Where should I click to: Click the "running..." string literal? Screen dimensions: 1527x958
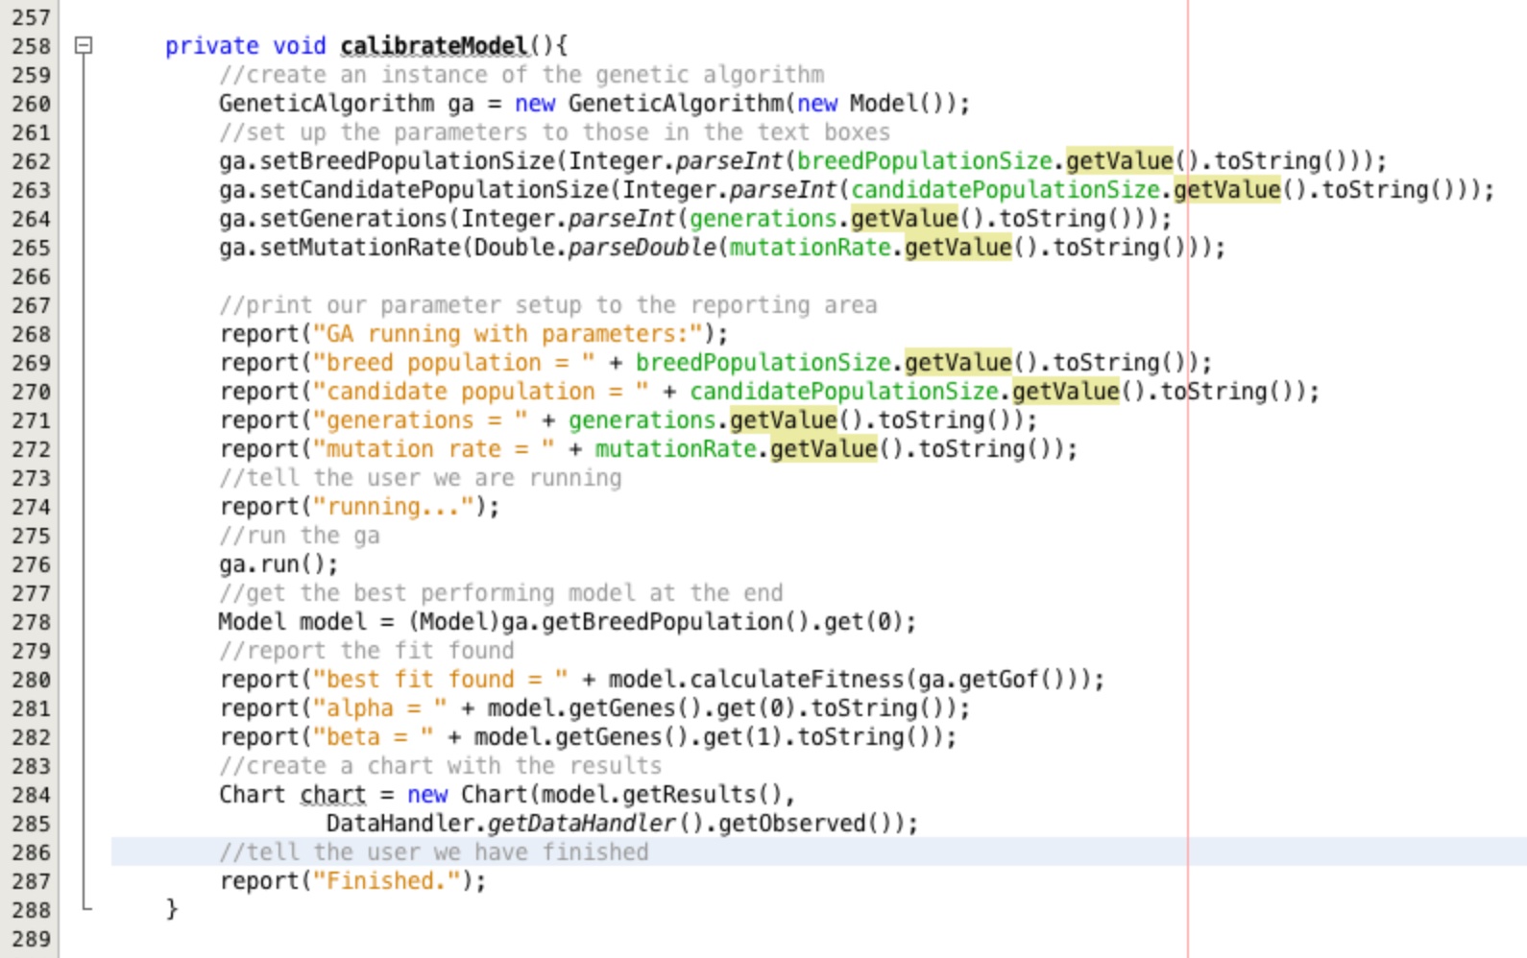pyautogui.click(x=394, y=507)
